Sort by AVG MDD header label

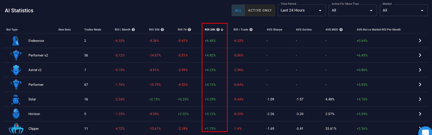pyautogui.click(x=332, y=30)
